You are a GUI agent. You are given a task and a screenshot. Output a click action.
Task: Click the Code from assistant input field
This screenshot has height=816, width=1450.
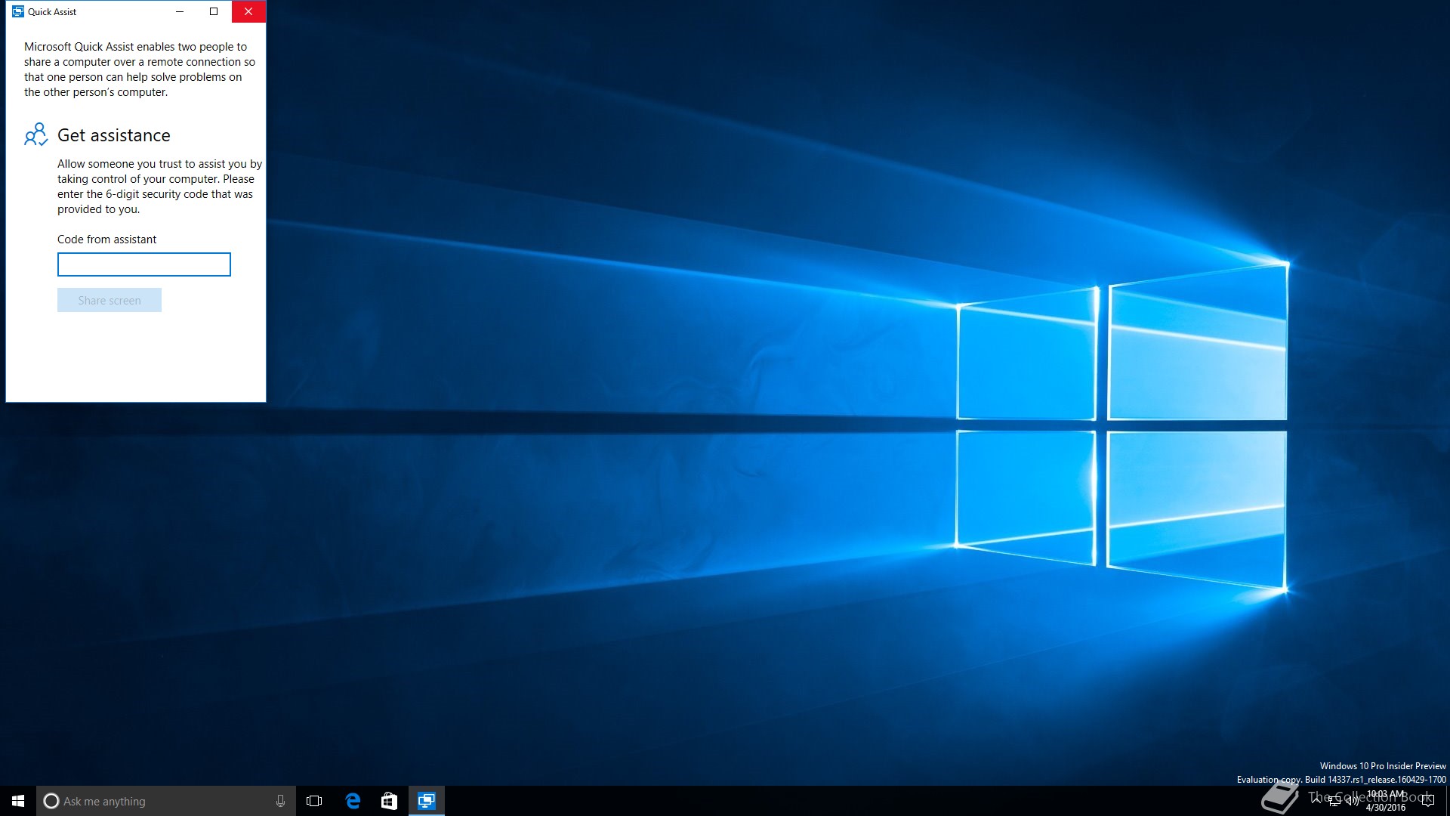tap(143, 264)
